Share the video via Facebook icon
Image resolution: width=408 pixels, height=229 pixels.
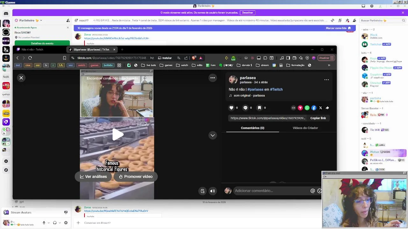click(314, 108)
